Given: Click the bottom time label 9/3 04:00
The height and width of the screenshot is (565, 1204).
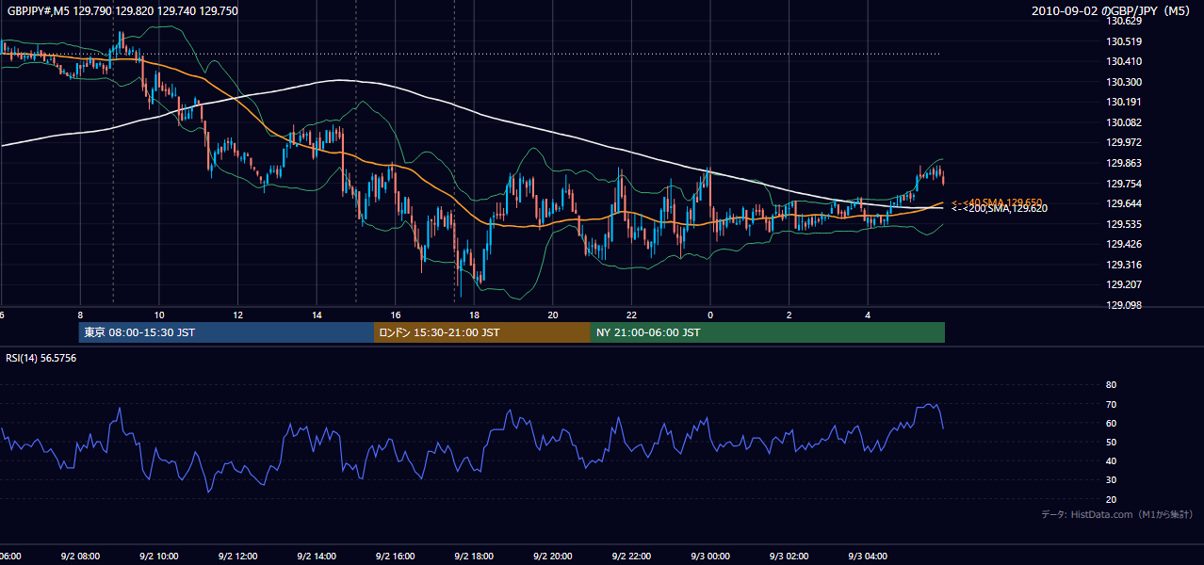Looking at the screenshot, I should coord(867,556).
